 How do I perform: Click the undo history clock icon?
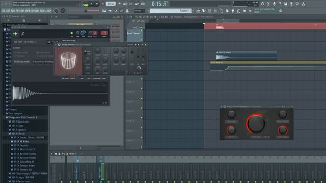pyautogui.click(x=263, y=4)
